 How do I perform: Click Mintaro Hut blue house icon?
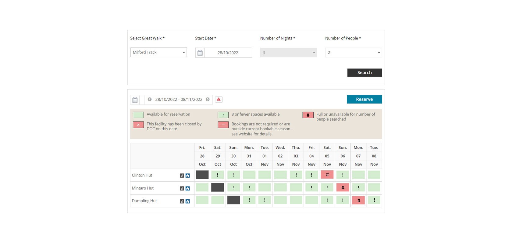188,188
